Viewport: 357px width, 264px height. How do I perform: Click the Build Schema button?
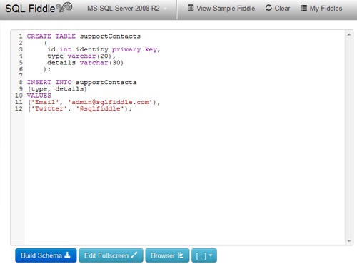46,255
